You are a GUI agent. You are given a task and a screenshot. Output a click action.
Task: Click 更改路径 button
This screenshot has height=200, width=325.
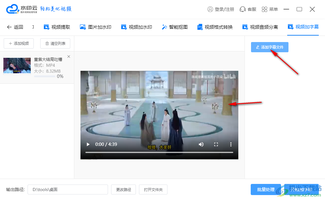click(123, 190)
